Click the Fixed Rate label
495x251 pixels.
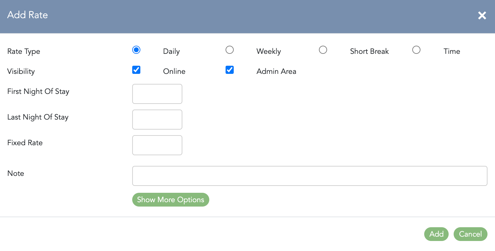click(25, 143)
